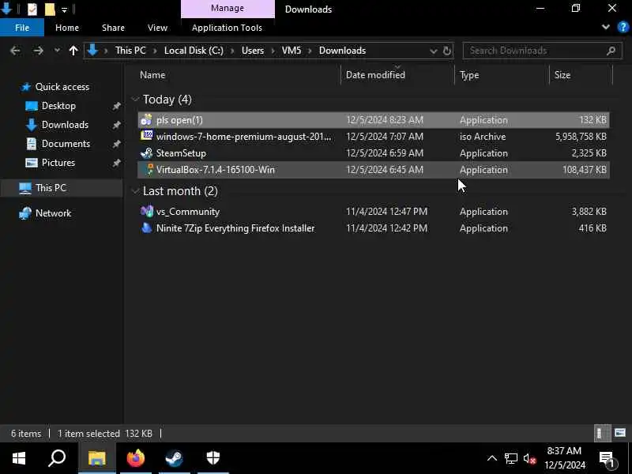Image resolution: width=632 pixels, height=474 pixels.
Task: Click New folder icon in quick access toolbar
Action: pyautogui.click(x=50, y=9)
